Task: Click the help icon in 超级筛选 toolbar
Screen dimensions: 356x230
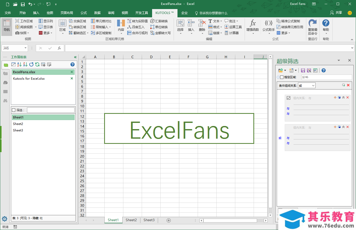Action: (324, 70)
